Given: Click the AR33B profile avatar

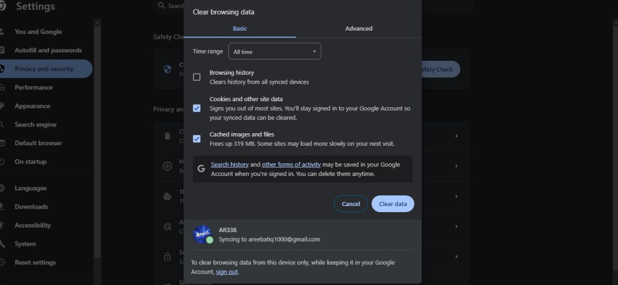Looking at the screenshot, I should click(203, 234).
